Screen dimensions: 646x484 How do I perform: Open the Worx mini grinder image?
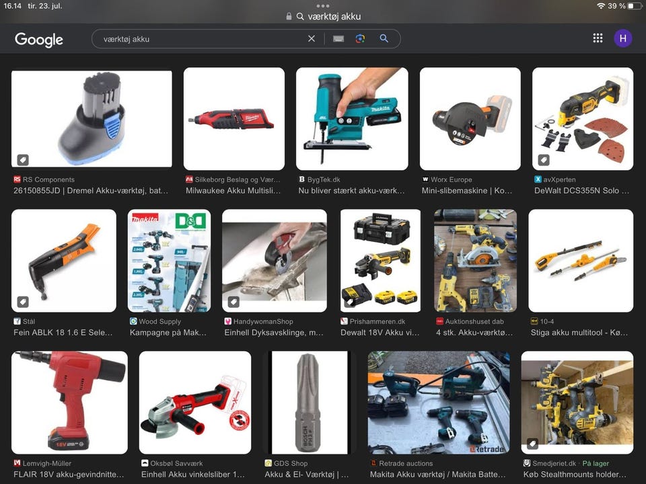coord(470,119)
